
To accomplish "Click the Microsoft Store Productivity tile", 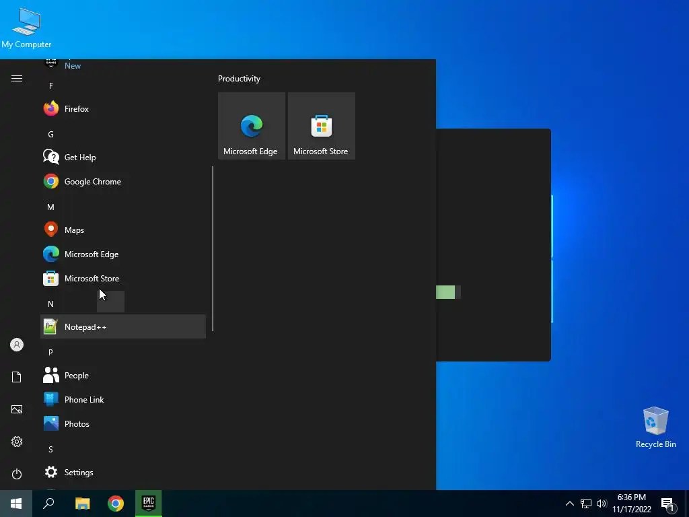I will click(321, 126).
